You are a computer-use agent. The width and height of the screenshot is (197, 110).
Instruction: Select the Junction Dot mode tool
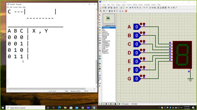tap(100, 20)
